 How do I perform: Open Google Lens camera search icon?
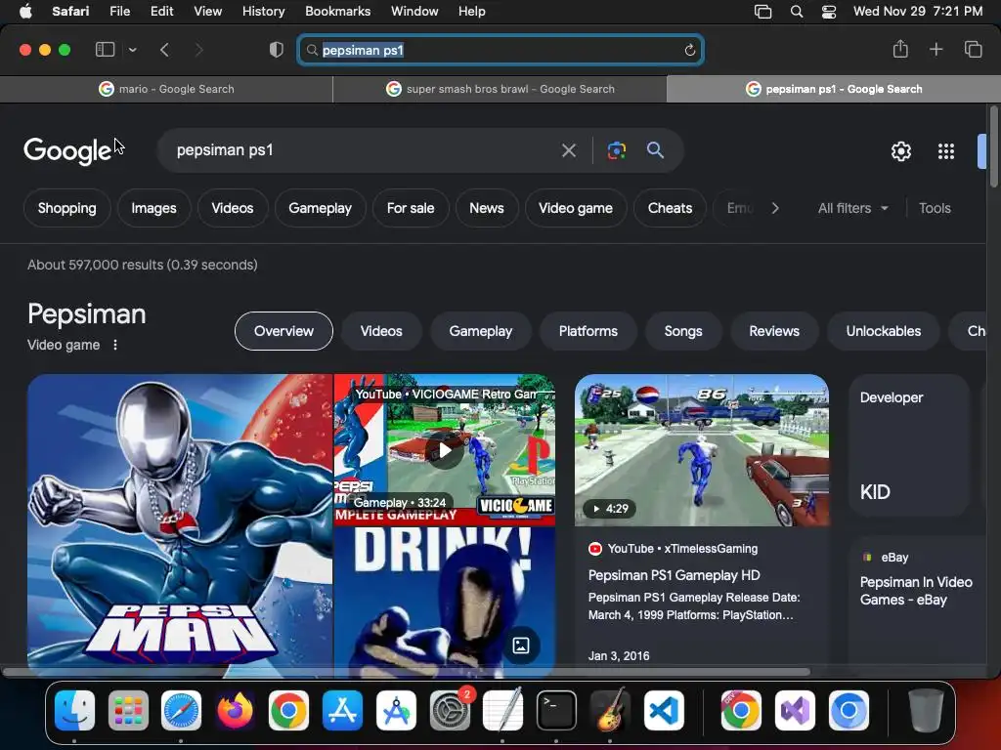(x=616, y=150)
